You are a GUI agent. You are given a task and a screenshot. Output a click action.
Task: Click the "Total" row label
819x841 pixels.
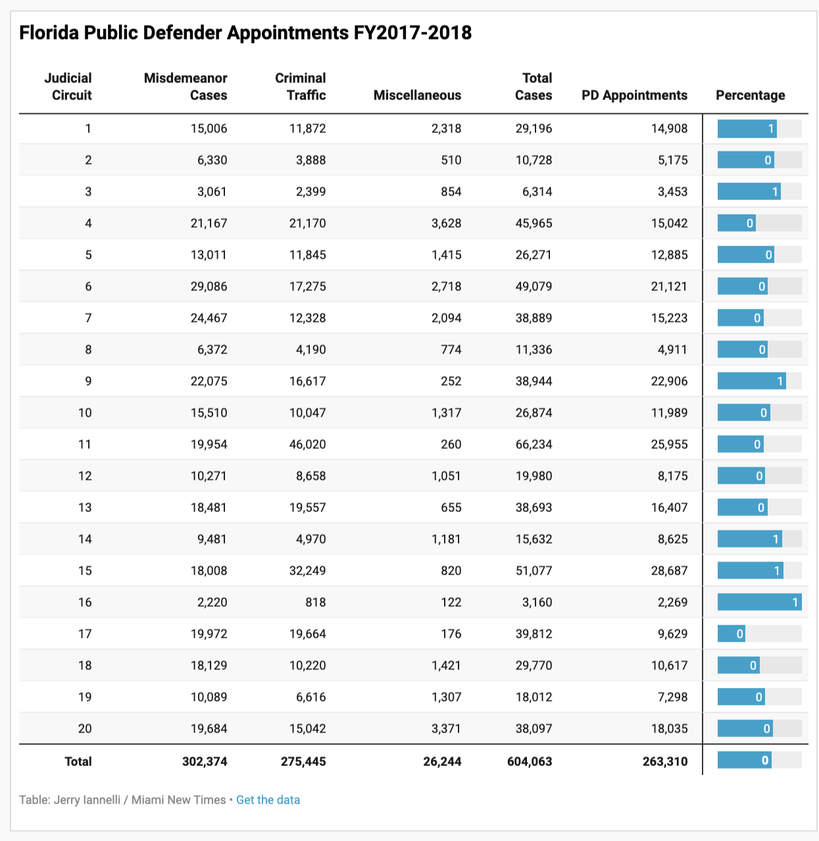pos(78,761)
